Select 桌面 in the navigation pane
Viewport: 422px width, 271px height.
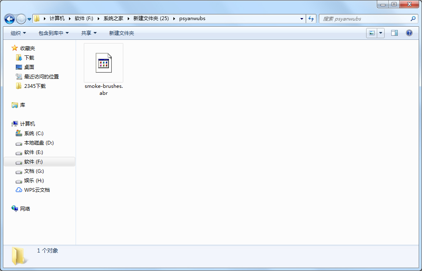point(29,67)
